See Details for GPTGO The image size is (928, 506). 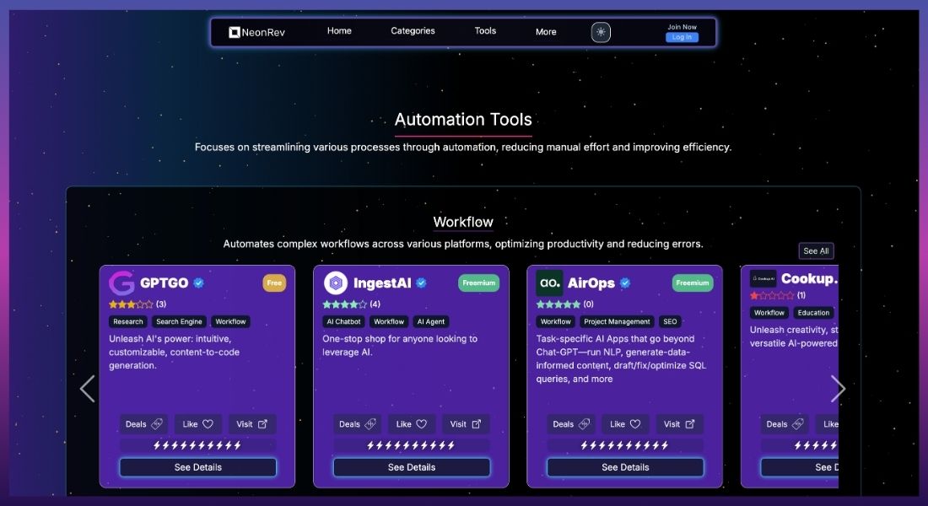(197, 467)
